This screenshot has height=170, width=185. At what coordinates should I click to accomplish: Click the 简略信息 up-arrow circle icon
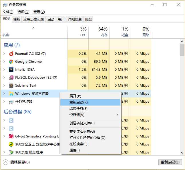(x=5, y=162)
